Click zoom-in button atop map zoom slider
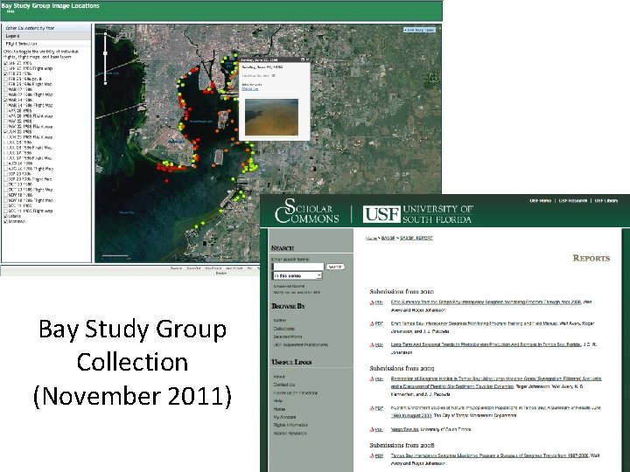This screenshot has width=630, height=472. [x=105, y=34]
